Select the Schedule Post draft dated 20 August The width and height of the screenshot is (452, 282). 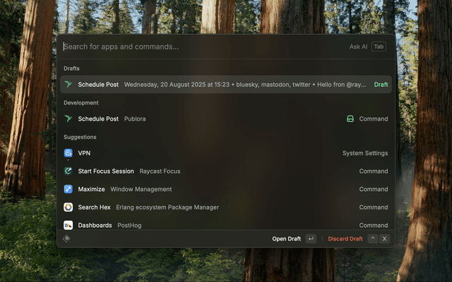pyautogui.click(x=226, y=85)
